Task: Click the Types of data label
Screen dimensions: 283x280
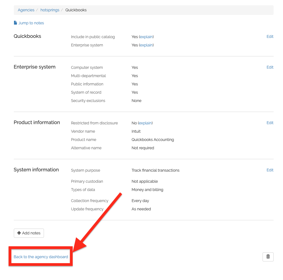Action: coord(83,190)
